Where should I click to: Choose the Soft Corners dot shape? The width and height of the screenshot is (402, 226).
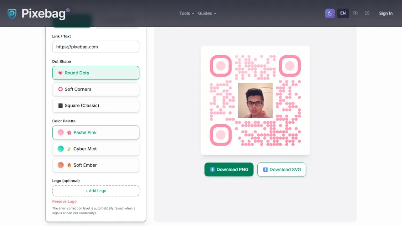click(x=95, y=89)
